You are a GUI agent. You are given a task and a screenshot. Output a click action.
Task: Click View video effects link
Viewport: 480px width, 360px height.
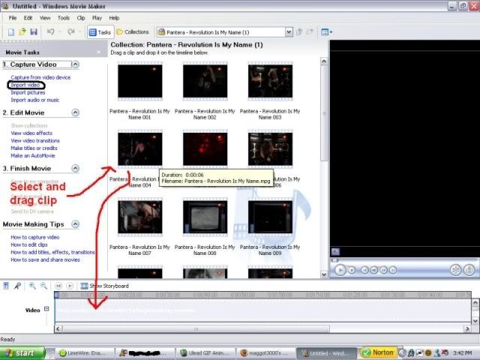pos(31,133)
